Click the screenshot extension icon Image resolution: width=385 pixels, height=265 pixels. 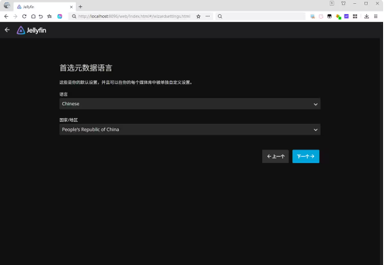coord(312,17)
